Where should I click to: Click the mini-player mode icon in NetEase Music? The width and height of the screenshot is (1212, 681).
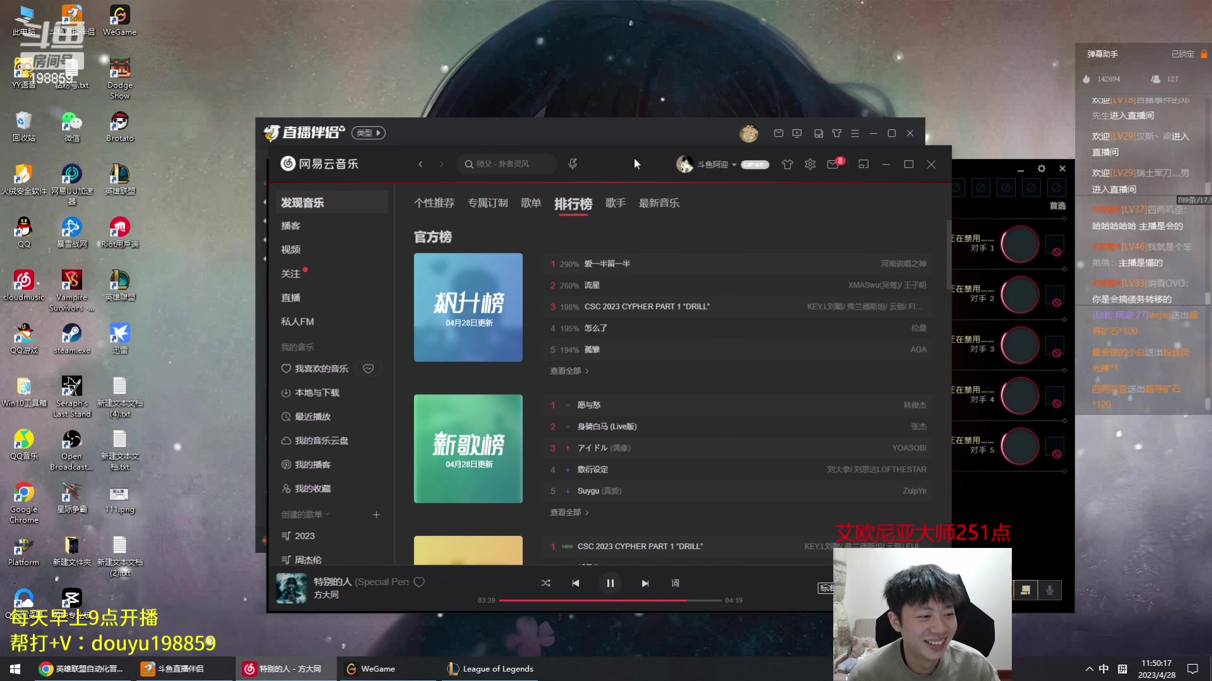point(864,164)
